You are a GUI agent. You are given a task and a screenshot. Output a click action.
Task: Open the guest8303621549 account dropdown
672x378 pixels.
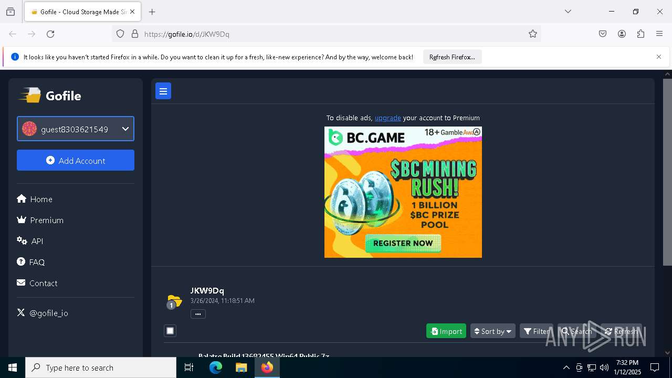point(76,129)
